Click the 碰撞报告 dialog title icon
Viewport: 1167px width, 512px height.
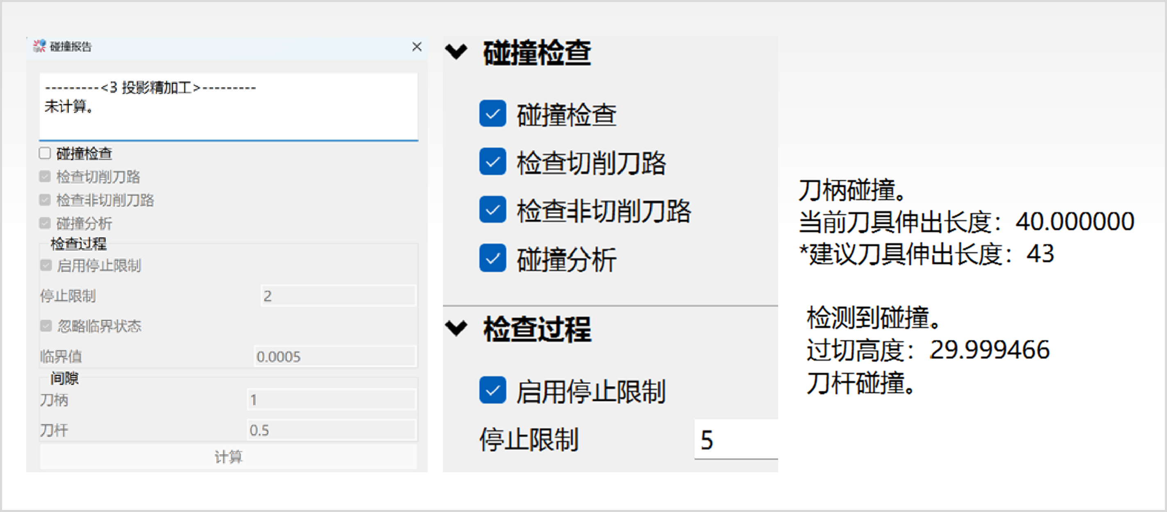click(x=39, y=46)
